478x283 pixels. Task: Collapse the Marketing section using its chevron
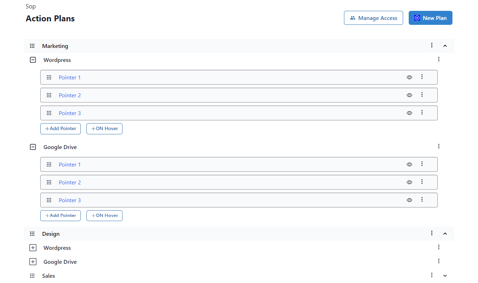point(445,45)
